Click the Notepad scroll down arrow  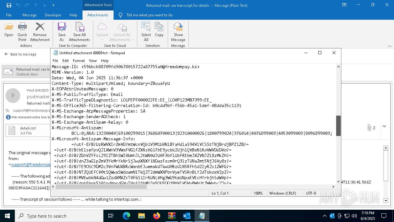point(338,182)
